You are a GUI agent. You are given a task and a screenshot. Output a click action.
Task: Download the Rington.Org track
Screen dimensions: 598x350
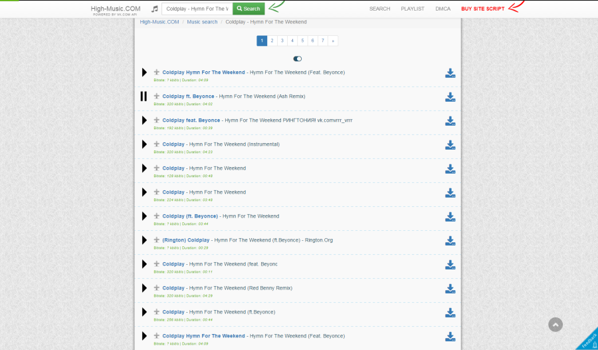click(450, 241)
